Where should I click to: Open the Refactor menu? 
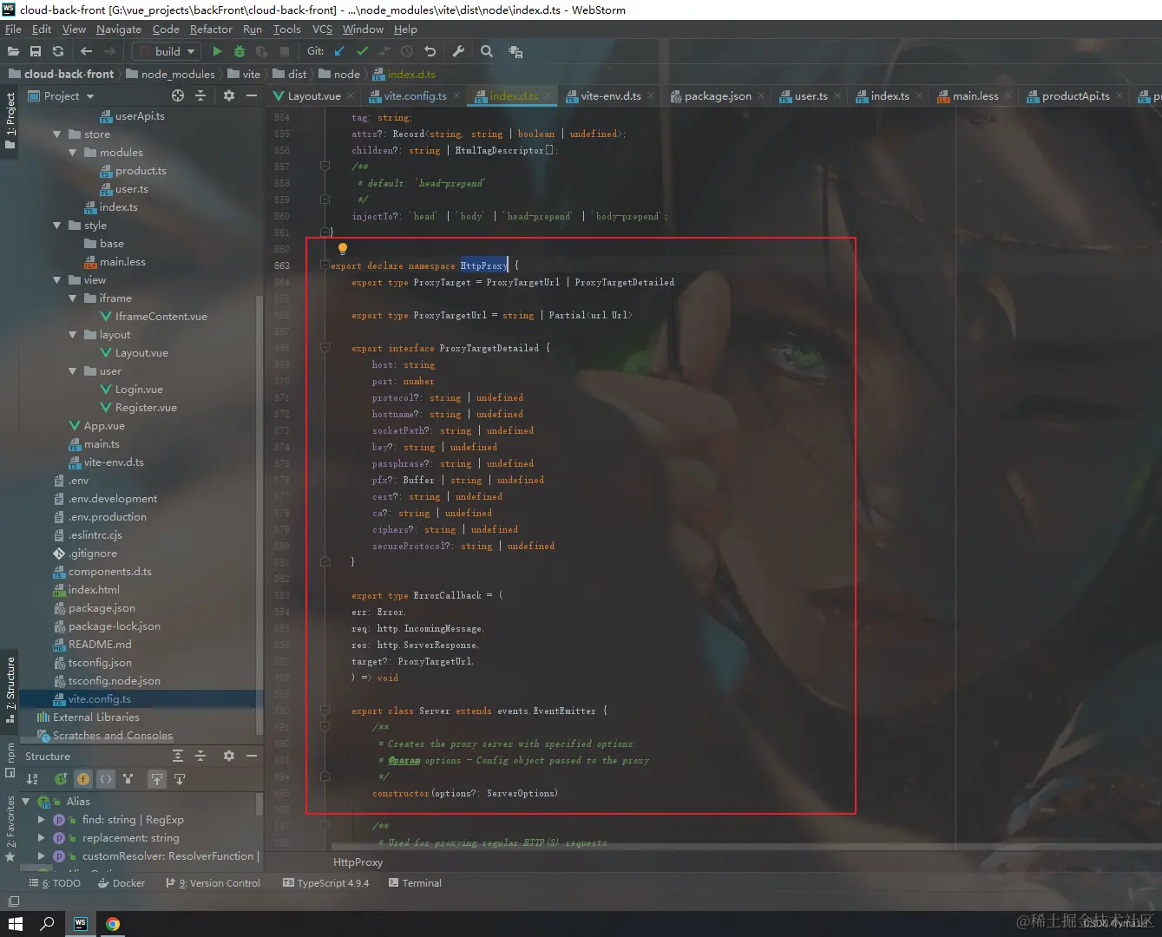click(211, 29)
